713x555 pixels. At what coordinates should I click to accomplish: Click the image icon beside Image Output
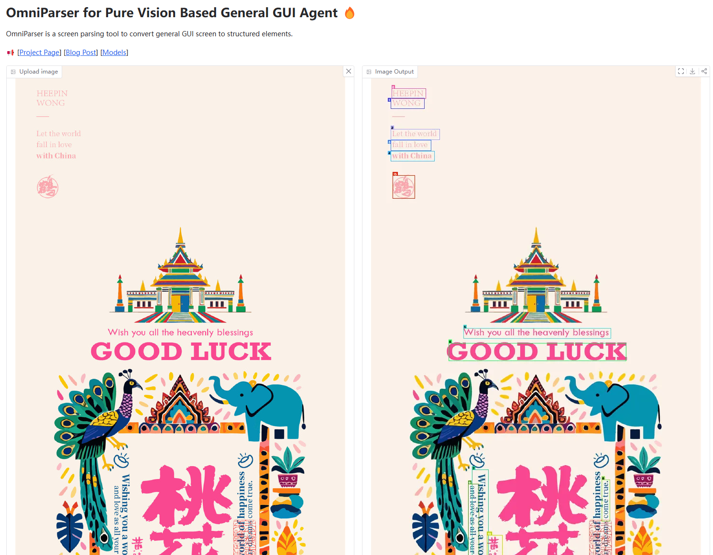(369, 72)
